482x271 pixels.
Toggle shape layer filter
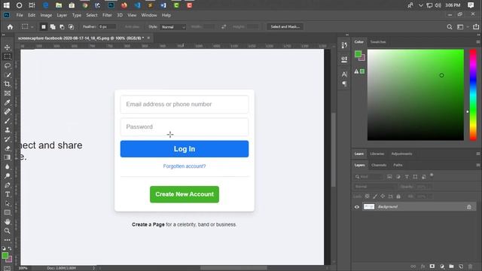click(x=415, y=177)
